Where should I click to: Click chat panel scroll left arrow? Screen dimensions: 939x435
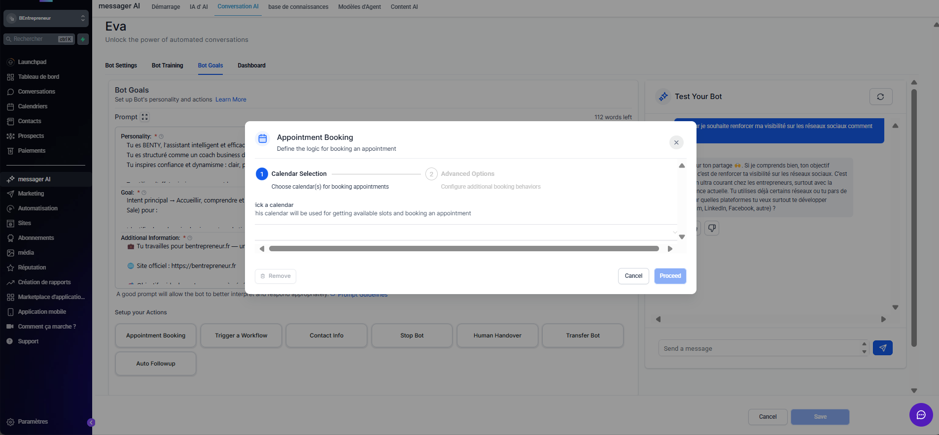[658, 319]
